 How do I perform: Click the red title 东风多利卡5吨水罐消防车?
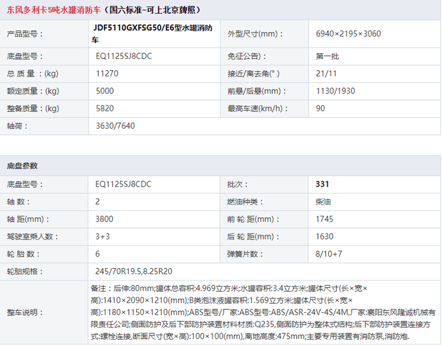[x=53, y=10]
